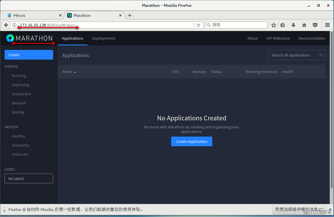Viewport: 334px width, 217px height.
Task: Click the magnifier in Search all applications
Action: click(x=321, y=55)
